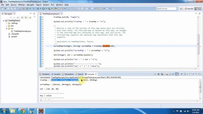
Task: Open the Source menu
Action: 14,5
